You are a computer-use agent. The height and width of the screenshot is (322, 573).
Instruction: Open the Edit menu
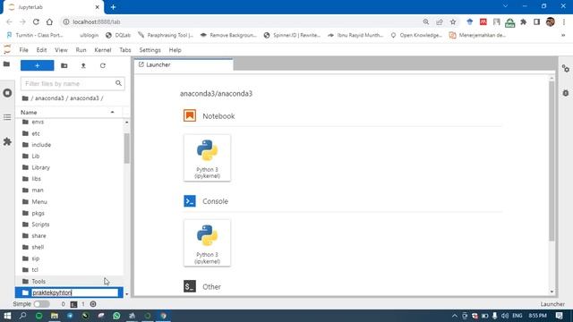(42, 50)
